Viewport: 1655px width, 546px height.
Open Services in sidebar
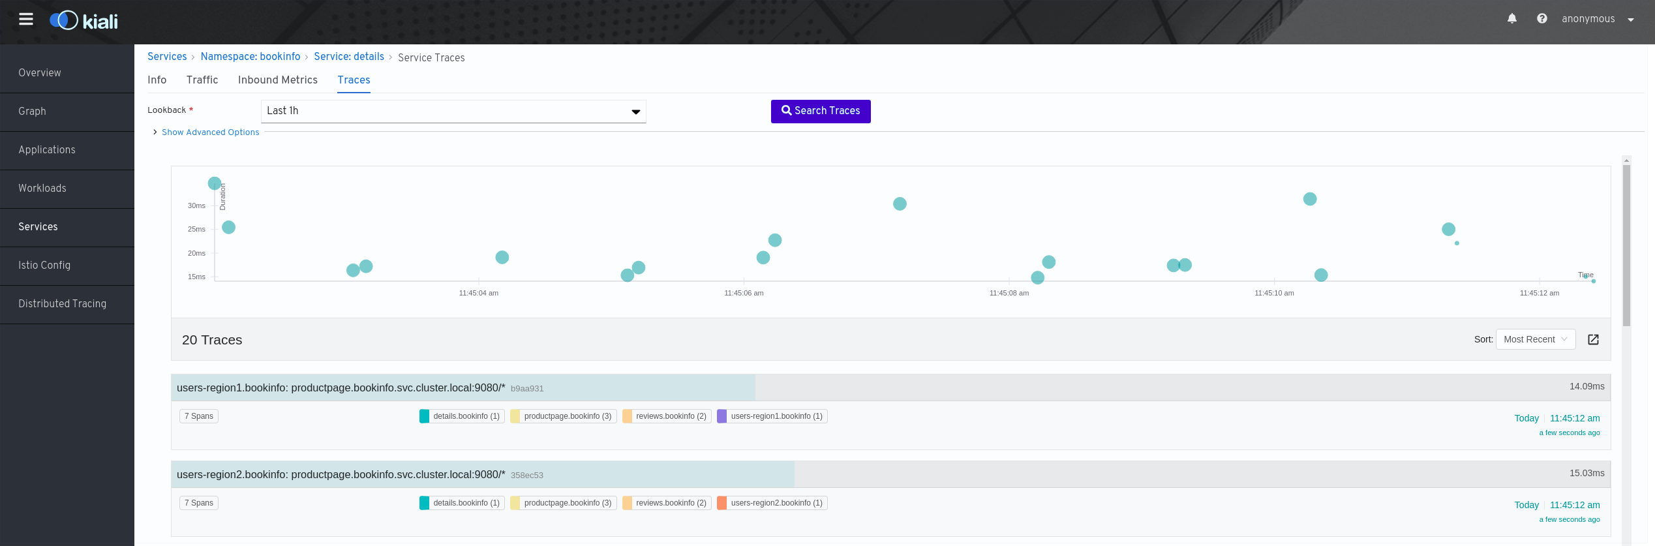(67, 226)
